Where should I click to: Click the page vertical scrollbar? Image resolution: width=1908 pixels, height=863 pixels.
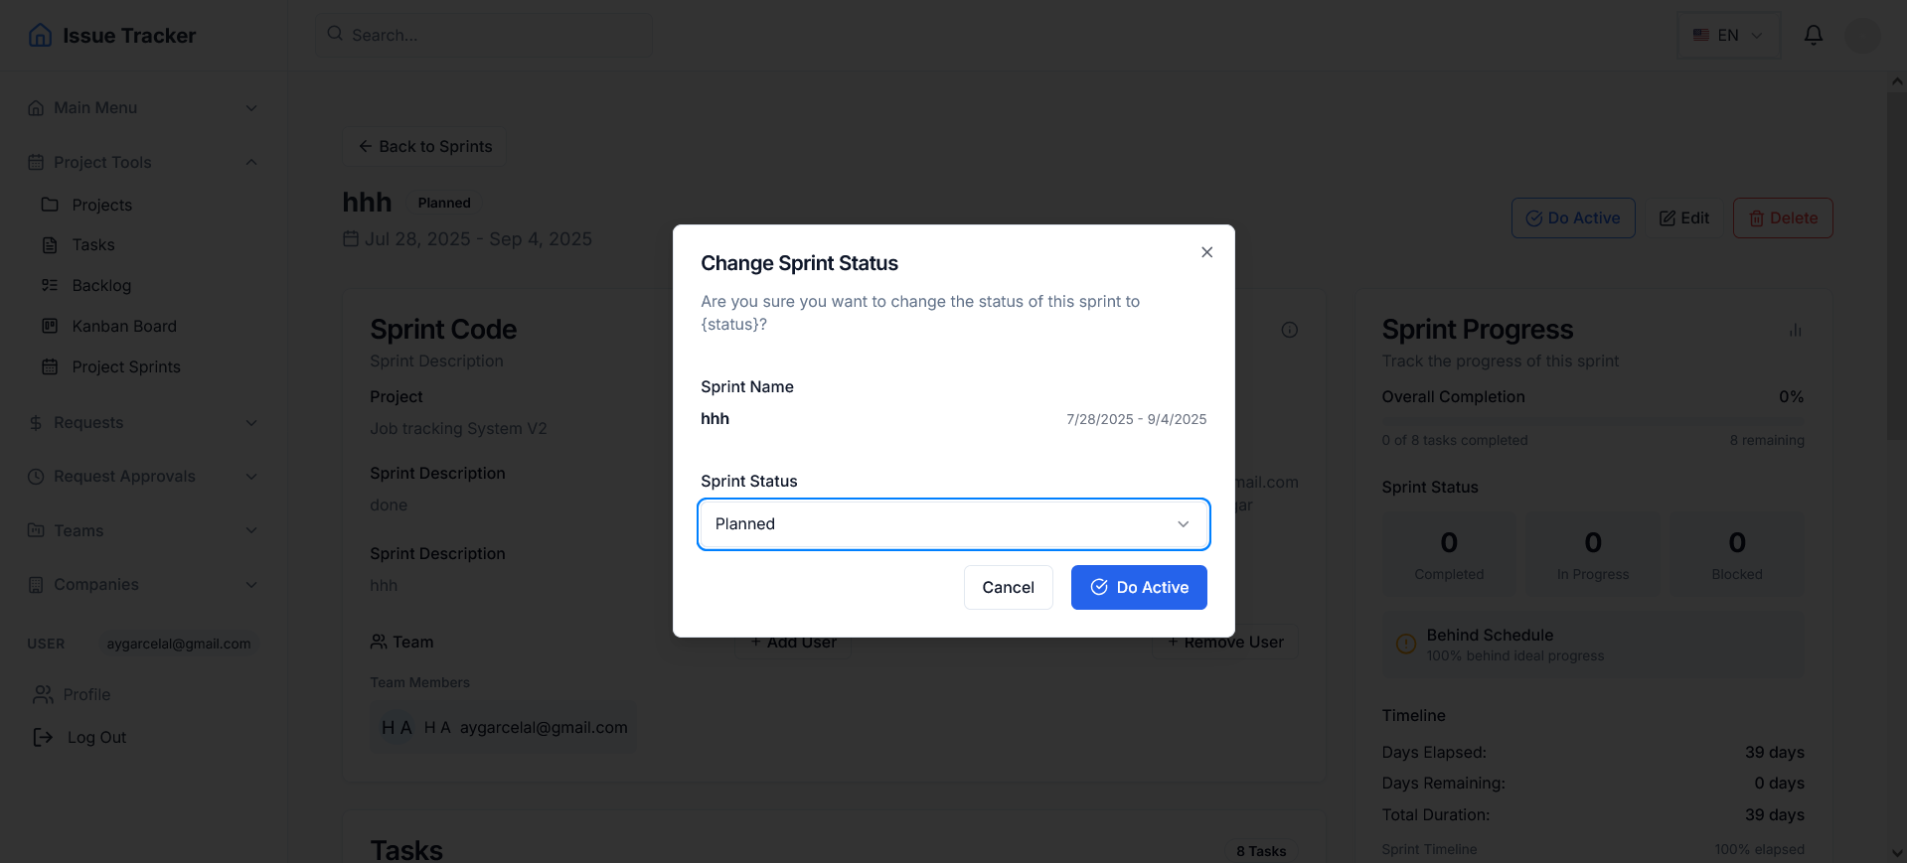[1897, 266]
